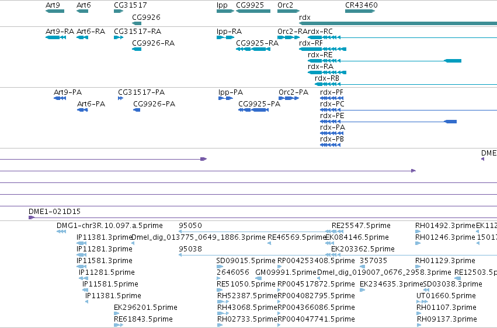Select the CG9925 gene bar
Image resolution: width=497 pixels, height=328 pixels.
point(253,11)
